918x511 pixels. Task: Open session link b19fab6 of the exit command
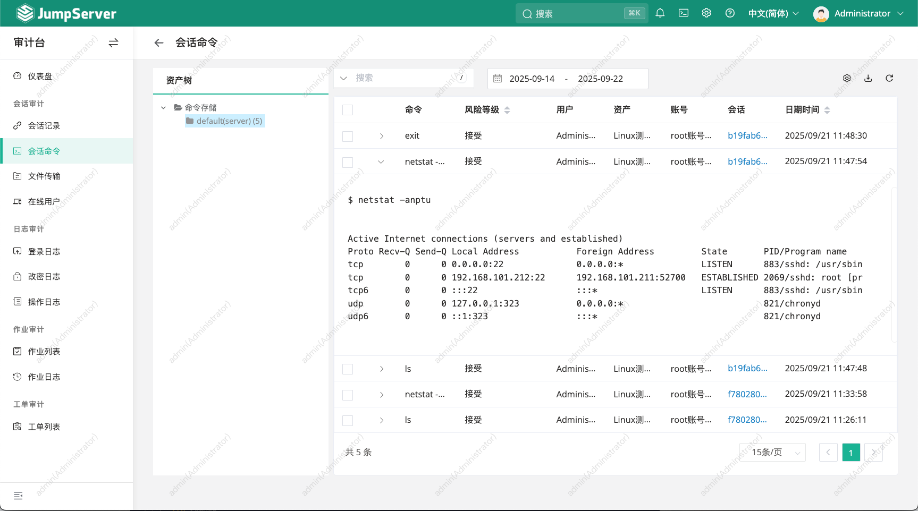click(747, 135)
